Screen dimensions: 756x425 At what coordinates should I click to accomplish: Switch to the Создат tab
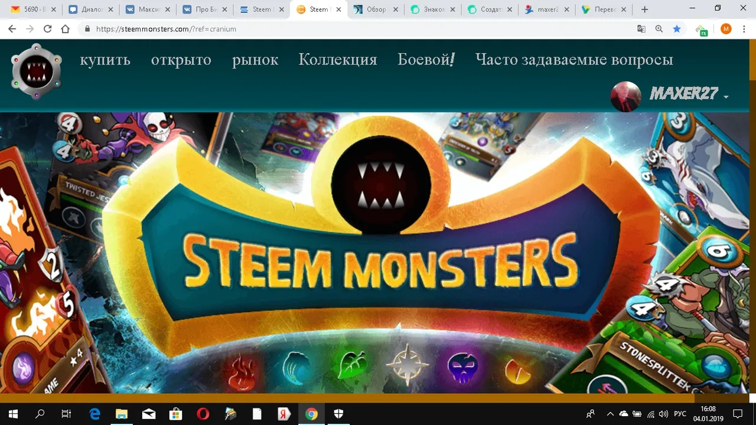[x=489, y=9]
